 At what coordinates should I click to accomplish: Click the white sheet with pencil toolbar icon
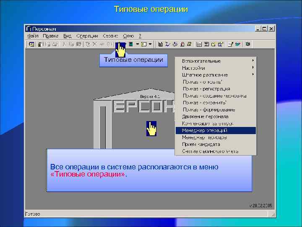(x=230, y=44)
